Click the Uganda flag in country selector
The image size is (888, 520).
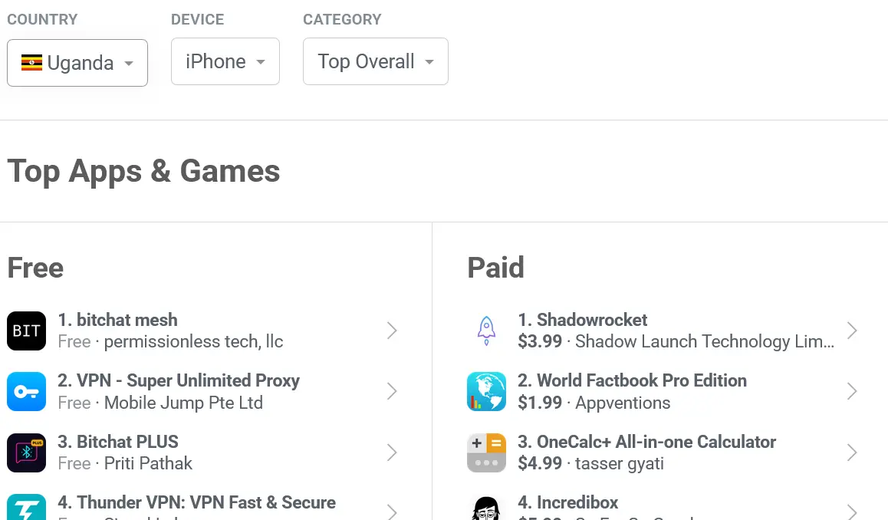(x=31, y=63)
